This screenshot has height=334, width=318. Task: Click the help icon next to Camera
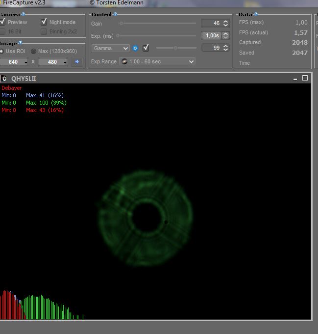(23, 15)
